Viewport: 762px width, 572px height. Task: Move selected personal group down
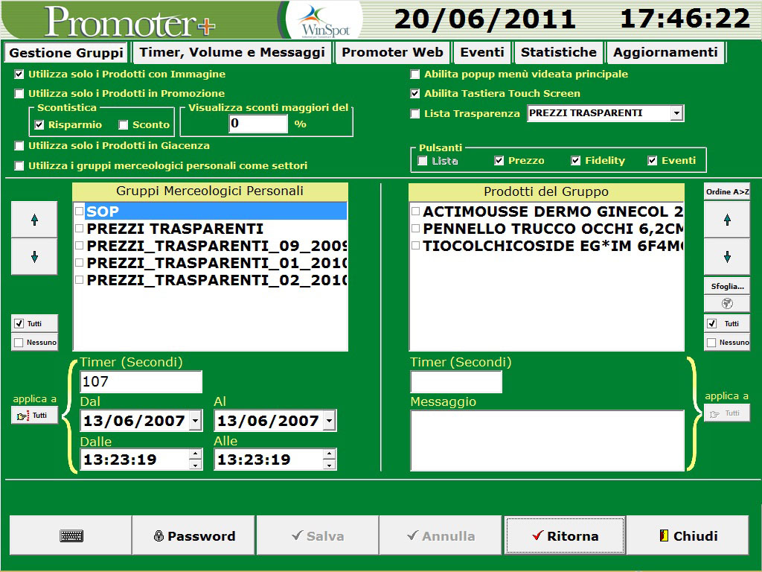coord(34,257)
